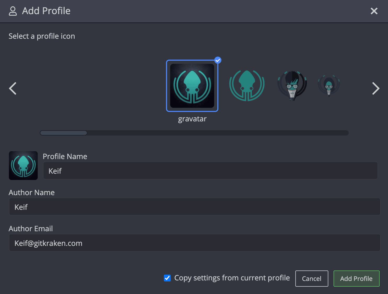This screenshot has height=294, width=388.
Task: Edit the Author Email field
Action: tap(195, 243)
